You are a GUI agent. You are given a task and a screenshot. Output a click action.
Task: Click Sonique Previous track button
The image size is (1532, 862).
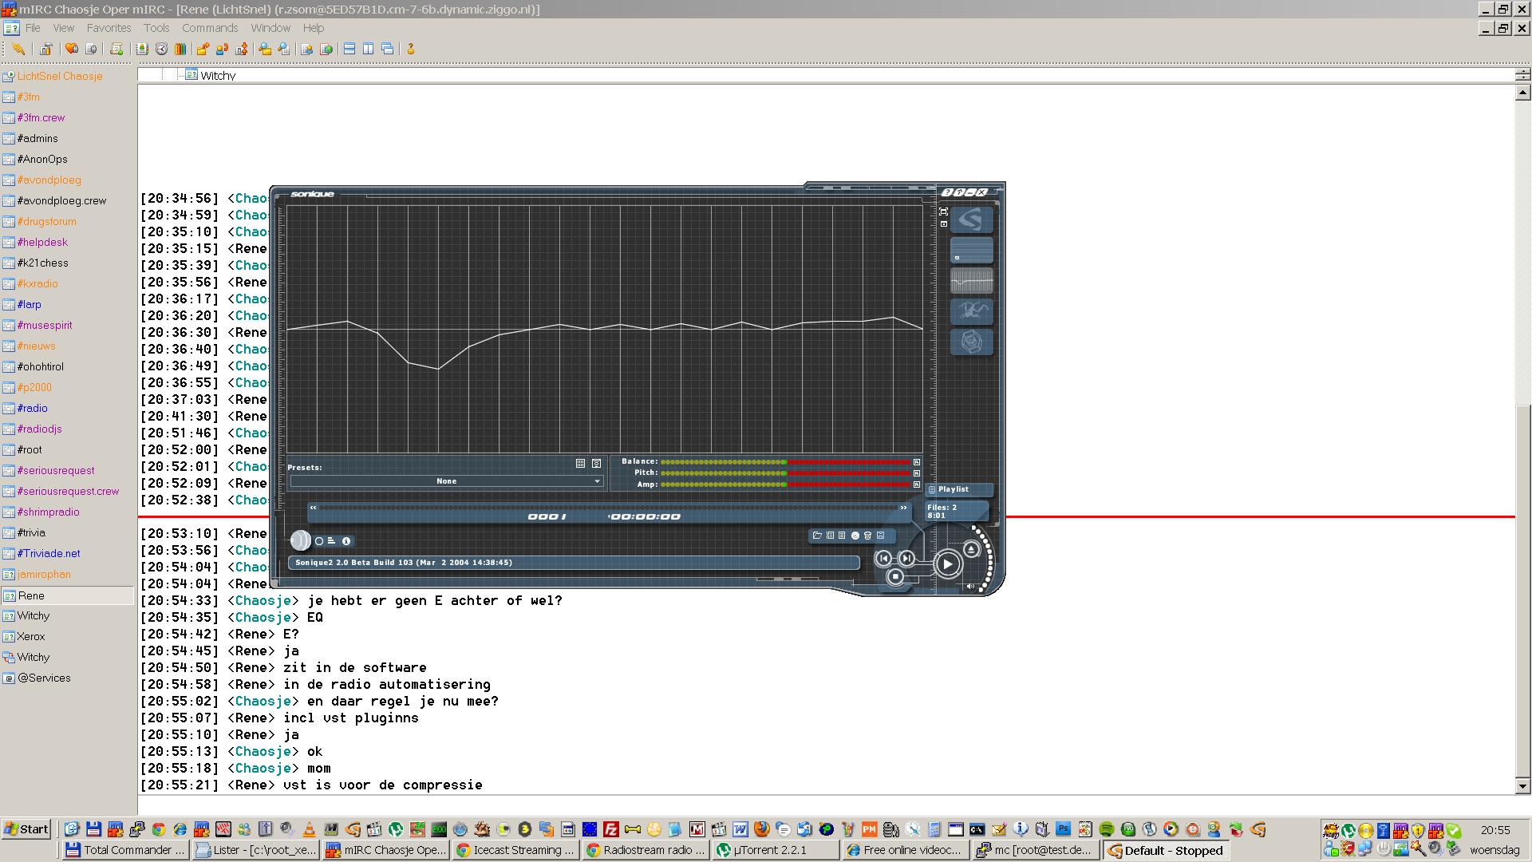[883, 558]
